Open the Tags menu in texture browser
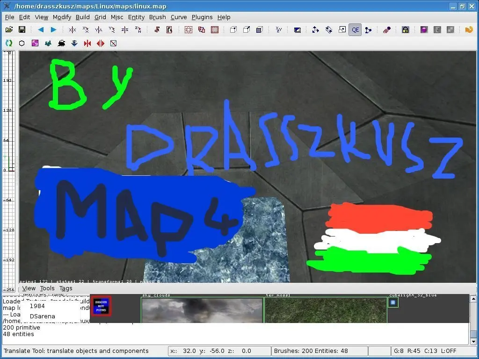 [x=66, y=288]
